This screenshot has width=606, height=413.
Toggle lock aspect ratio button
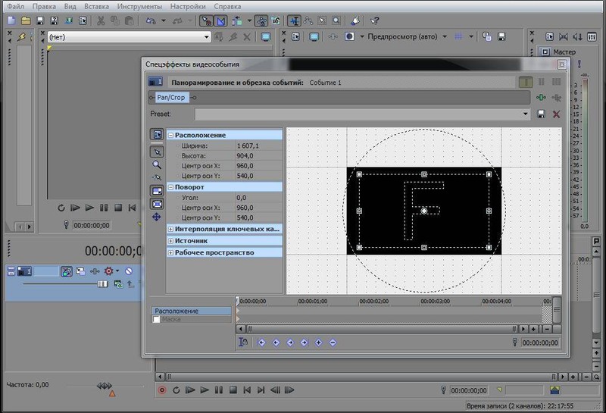point(157,191)
